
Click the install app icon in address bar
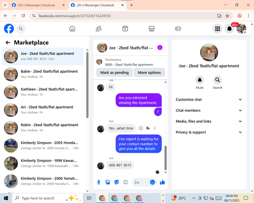click(x=219, y=16)
